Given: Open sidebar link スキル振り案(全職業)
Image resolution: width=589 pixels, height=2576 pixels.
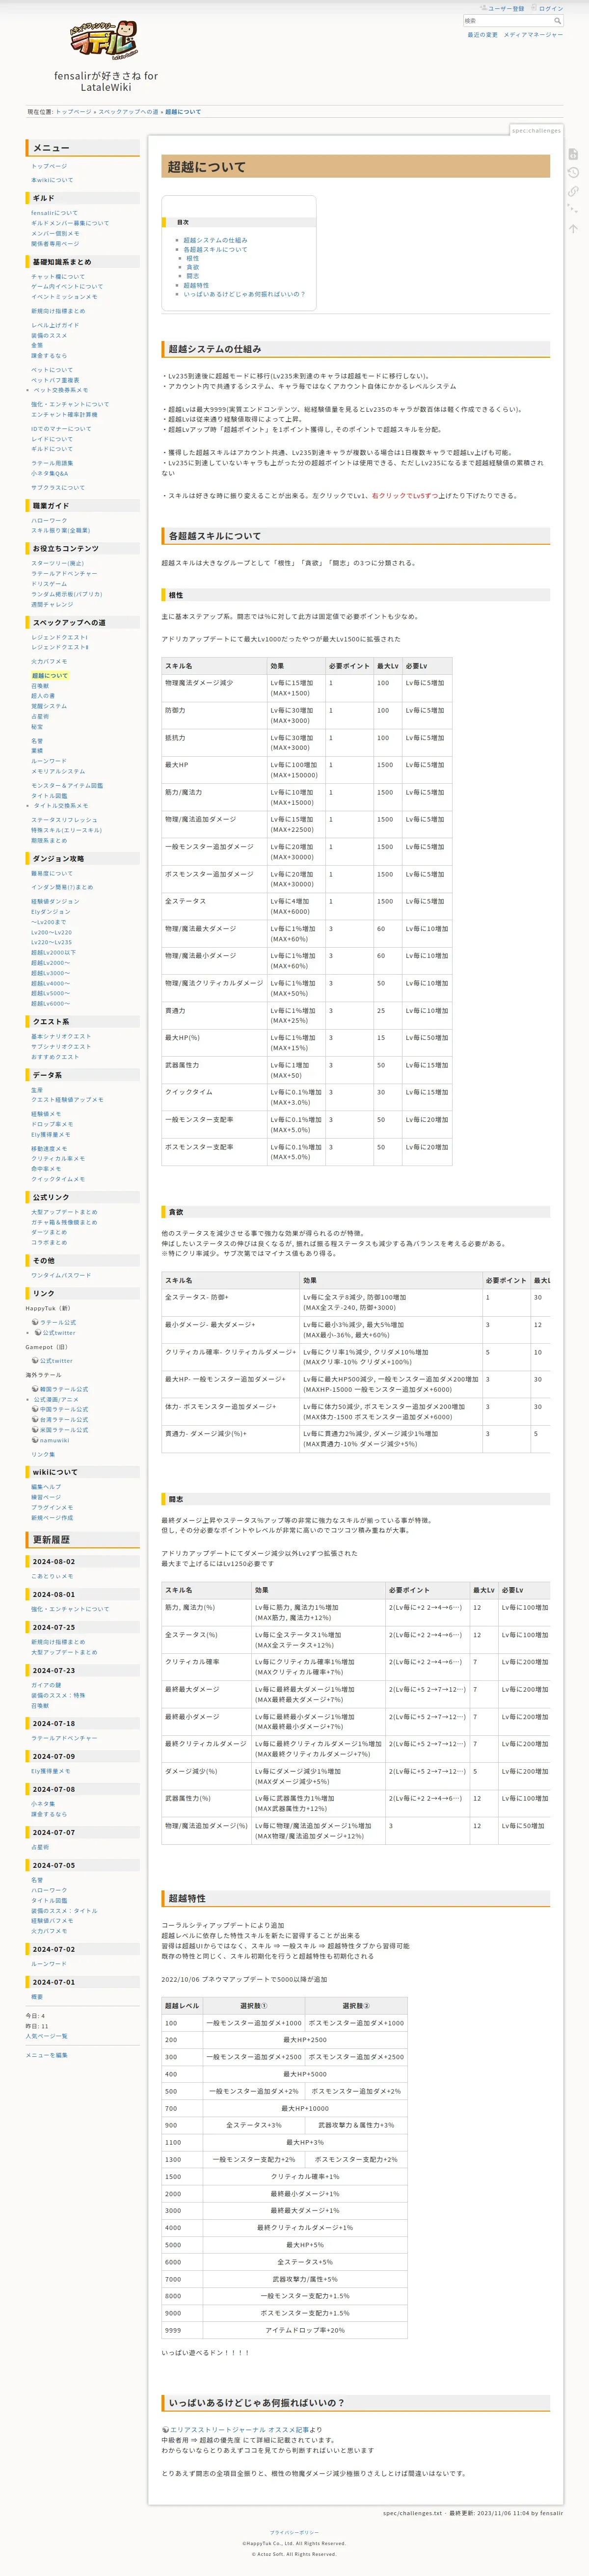Looking at the screenshot, I should click(x=60, y=530).
